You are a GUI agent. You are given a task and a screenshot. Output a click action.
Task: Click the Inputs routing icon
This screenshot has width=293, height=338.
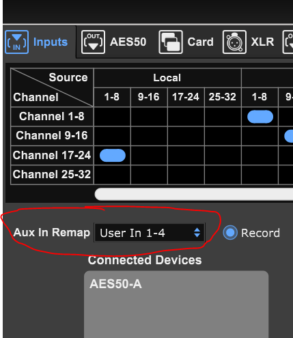pyautogui.click(x=16, y=42)
